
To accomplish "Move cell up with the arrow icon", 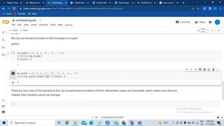I will [x=187, y=70].
